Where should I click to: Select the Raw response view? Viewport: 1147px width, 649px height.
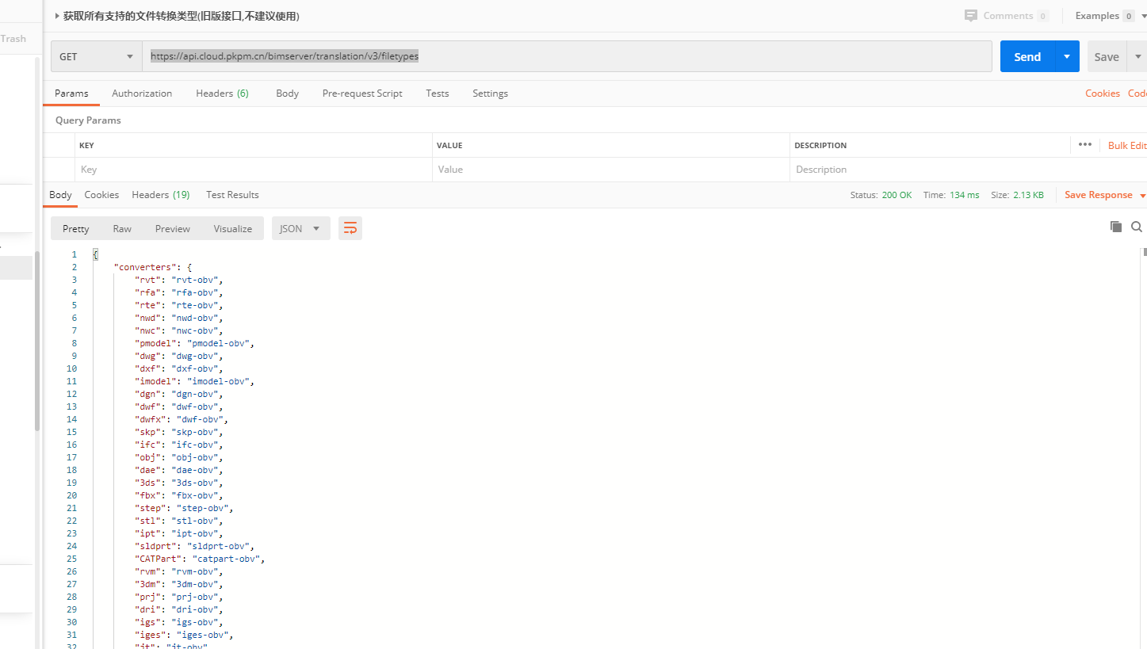(x=122, y=228)
